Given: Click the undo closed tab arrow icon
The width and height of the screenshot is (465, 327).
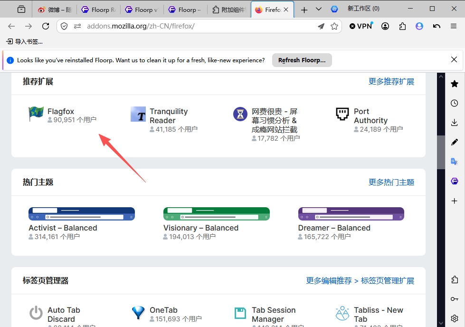Looking at the screenshot, I should (x=437, y=26).
